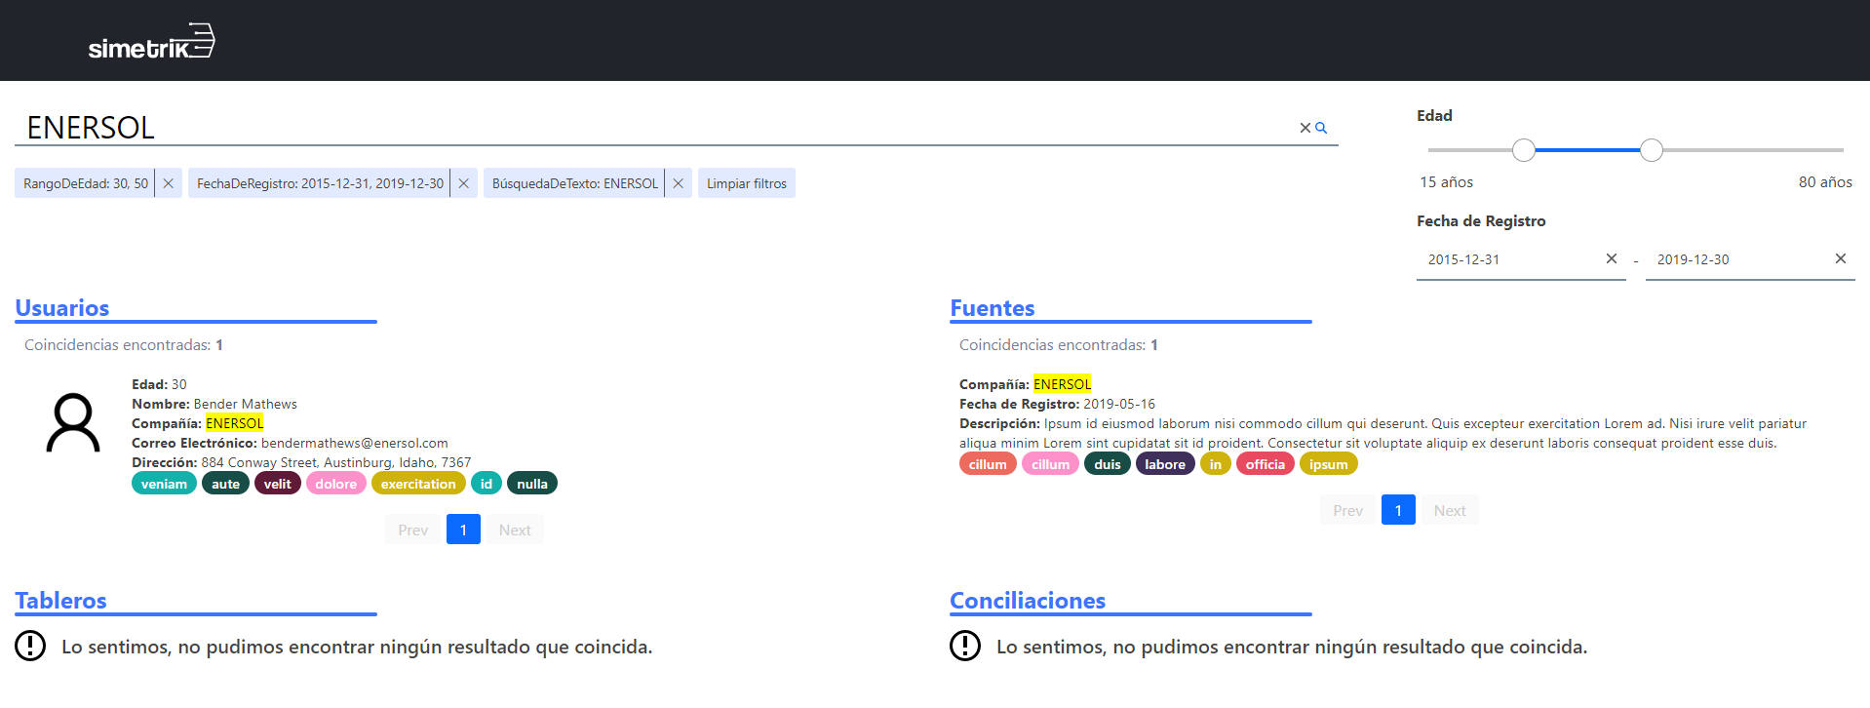Click Next in Fuentes pagination

point(1450,510)
